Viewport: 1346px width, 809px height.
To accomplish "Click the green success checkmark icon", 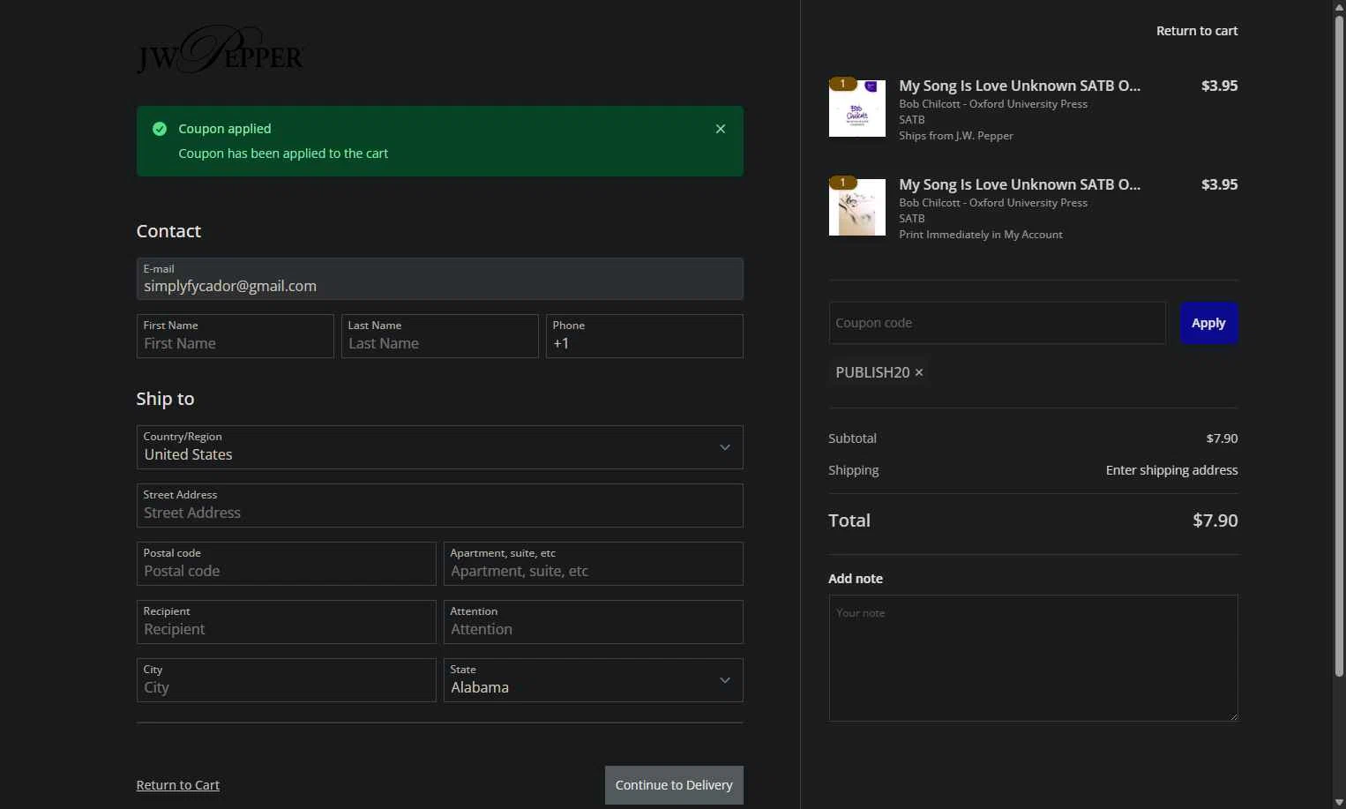I will click(160, 129).
